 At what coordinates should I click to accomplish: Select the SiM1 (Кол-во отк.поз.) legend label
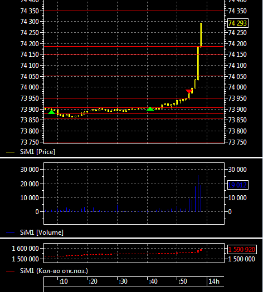click(x=54, y=271)
